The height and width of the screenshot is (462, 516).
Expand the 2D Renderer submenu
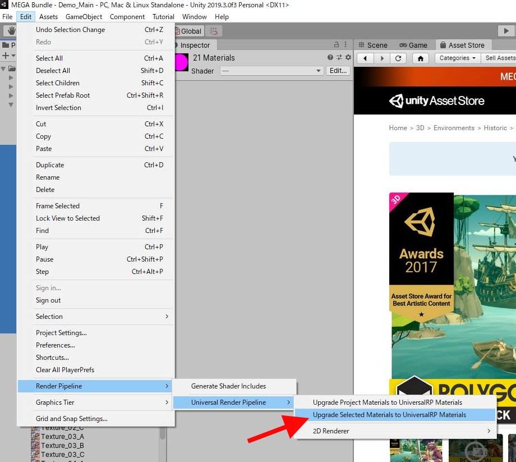pyautogui.click(x=395, y=431)
